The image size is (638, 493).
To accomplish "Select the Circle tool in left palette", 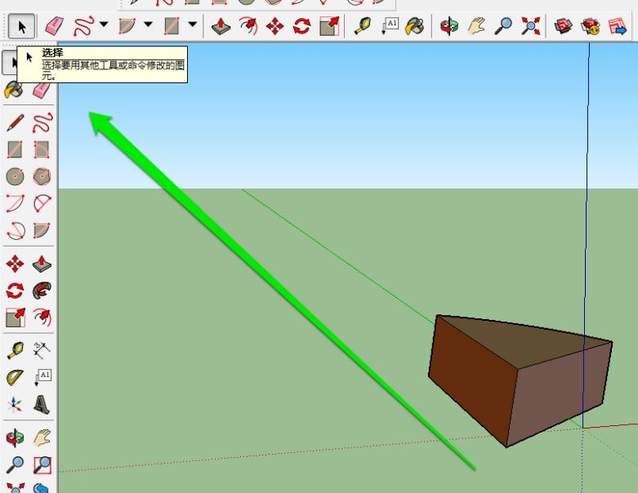I will 16,176.
